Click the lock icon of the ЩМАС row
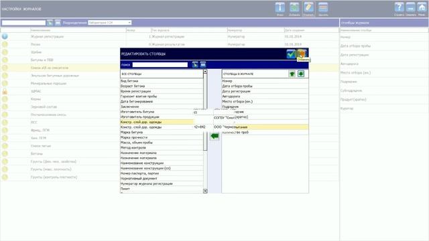The image size is (429, 241). [5, 92]
